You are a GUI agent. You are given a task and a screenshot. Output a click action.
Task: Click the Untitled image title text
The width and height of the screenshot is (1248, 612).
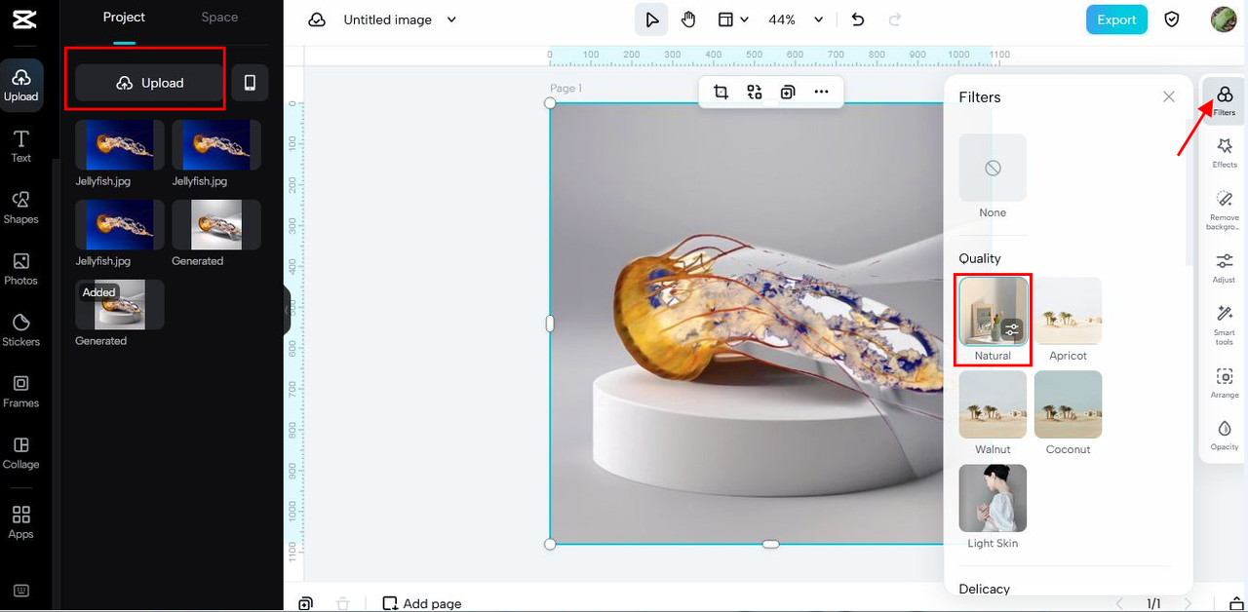(x=388, y=19)
